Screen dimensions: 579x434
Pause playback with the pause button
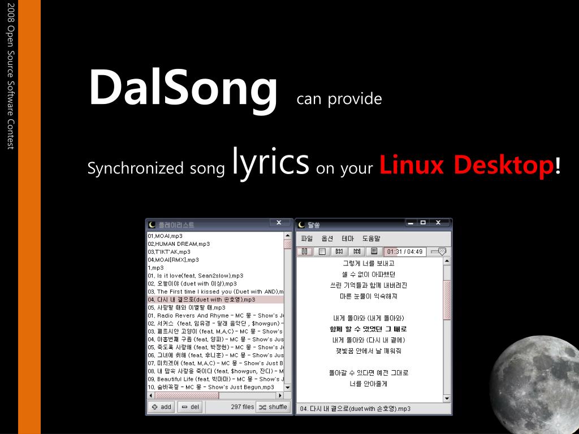[x=305, y=251]
